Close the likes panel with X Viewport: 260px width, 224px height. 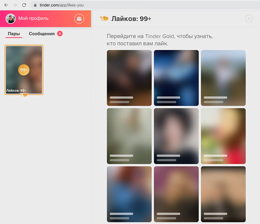click(249, 19)
